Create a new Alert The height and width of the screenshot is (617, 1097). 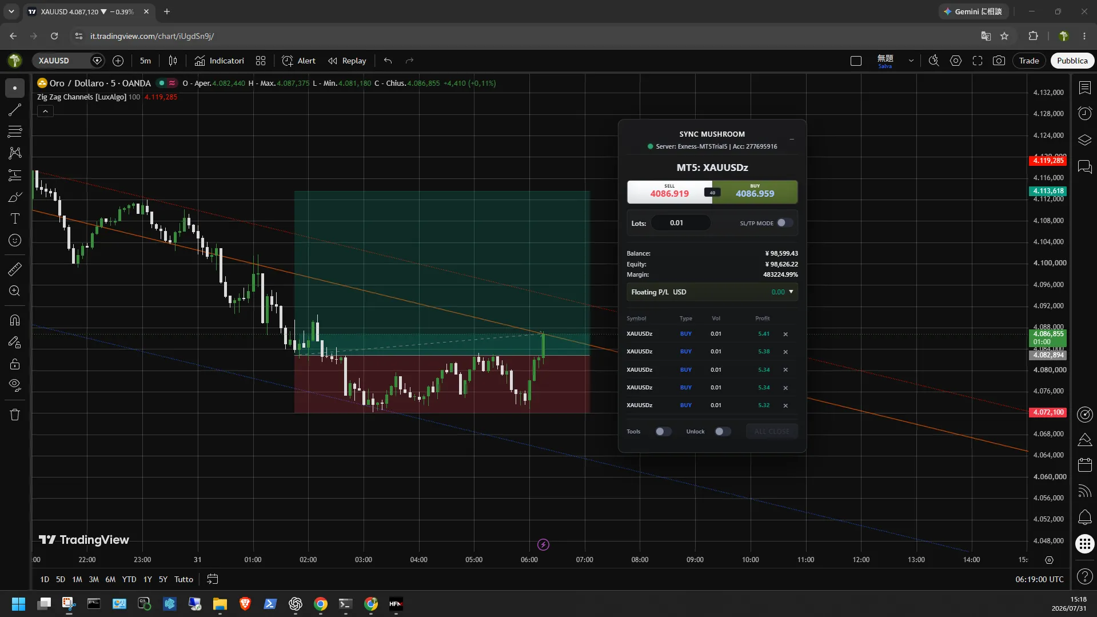pos(299,61)
